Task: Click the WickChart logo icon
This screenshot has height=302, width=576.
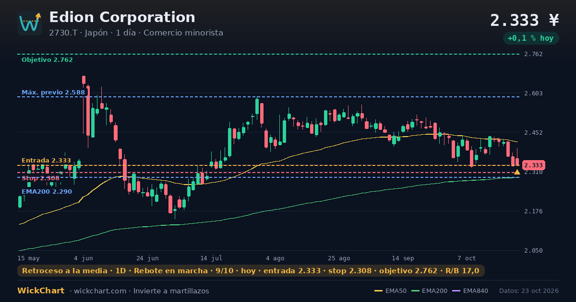Action: [30, 23]
